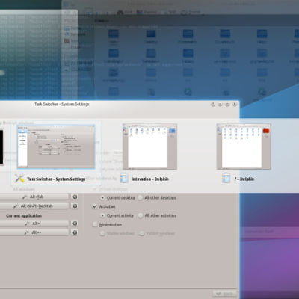Open the Templates folder in Dolphin

[x=151, y=56]
